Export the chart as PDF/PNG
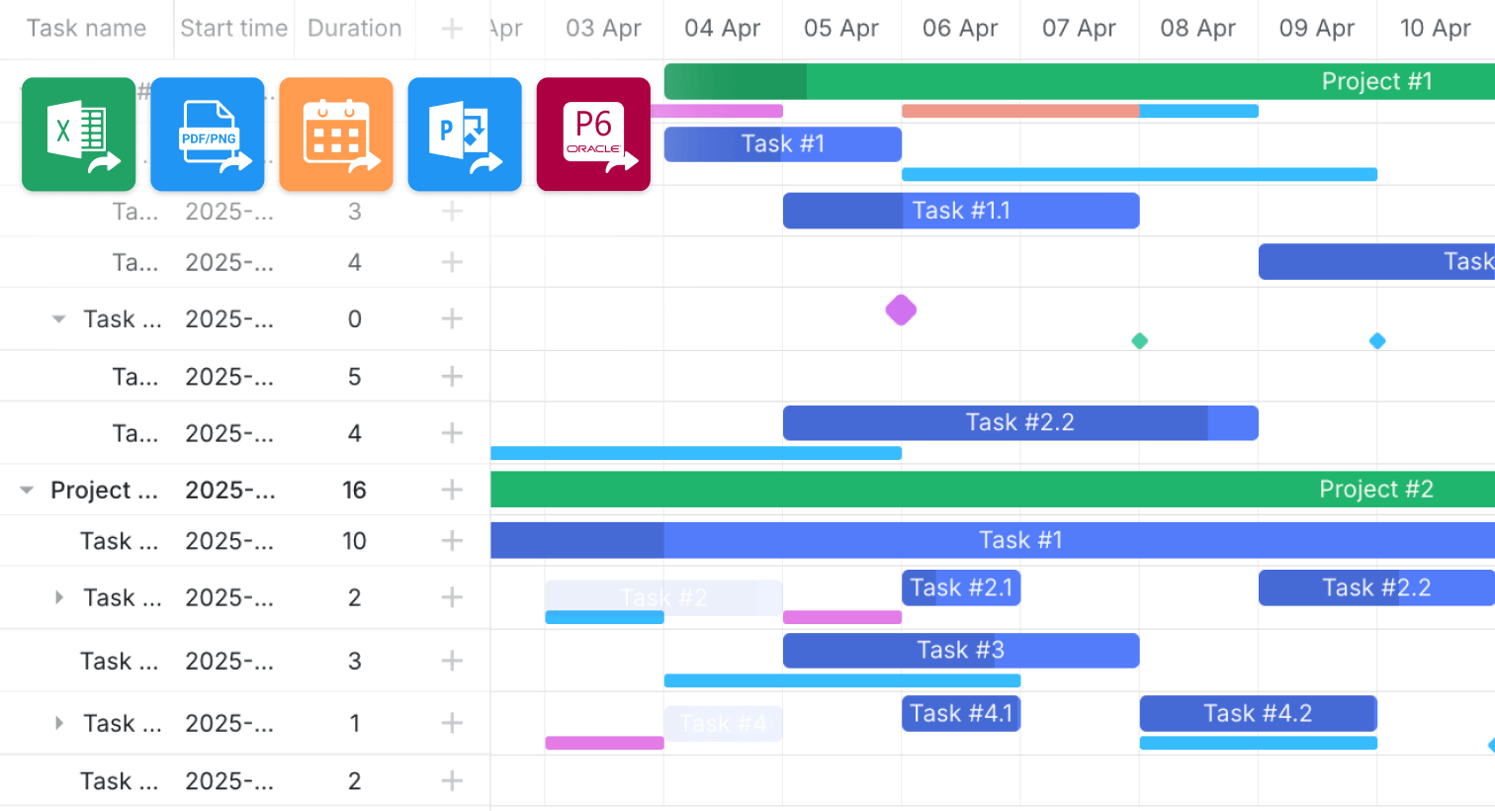Screen dimensions: 1495x811 (x=207, y=134)
